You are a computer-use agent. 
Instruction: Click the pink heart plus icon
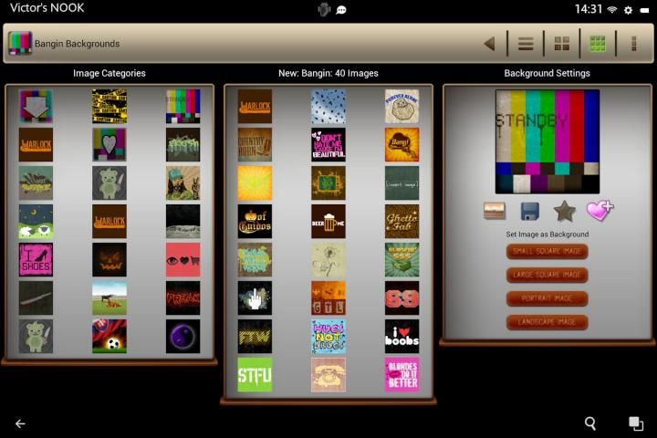[x=600, y=211]
